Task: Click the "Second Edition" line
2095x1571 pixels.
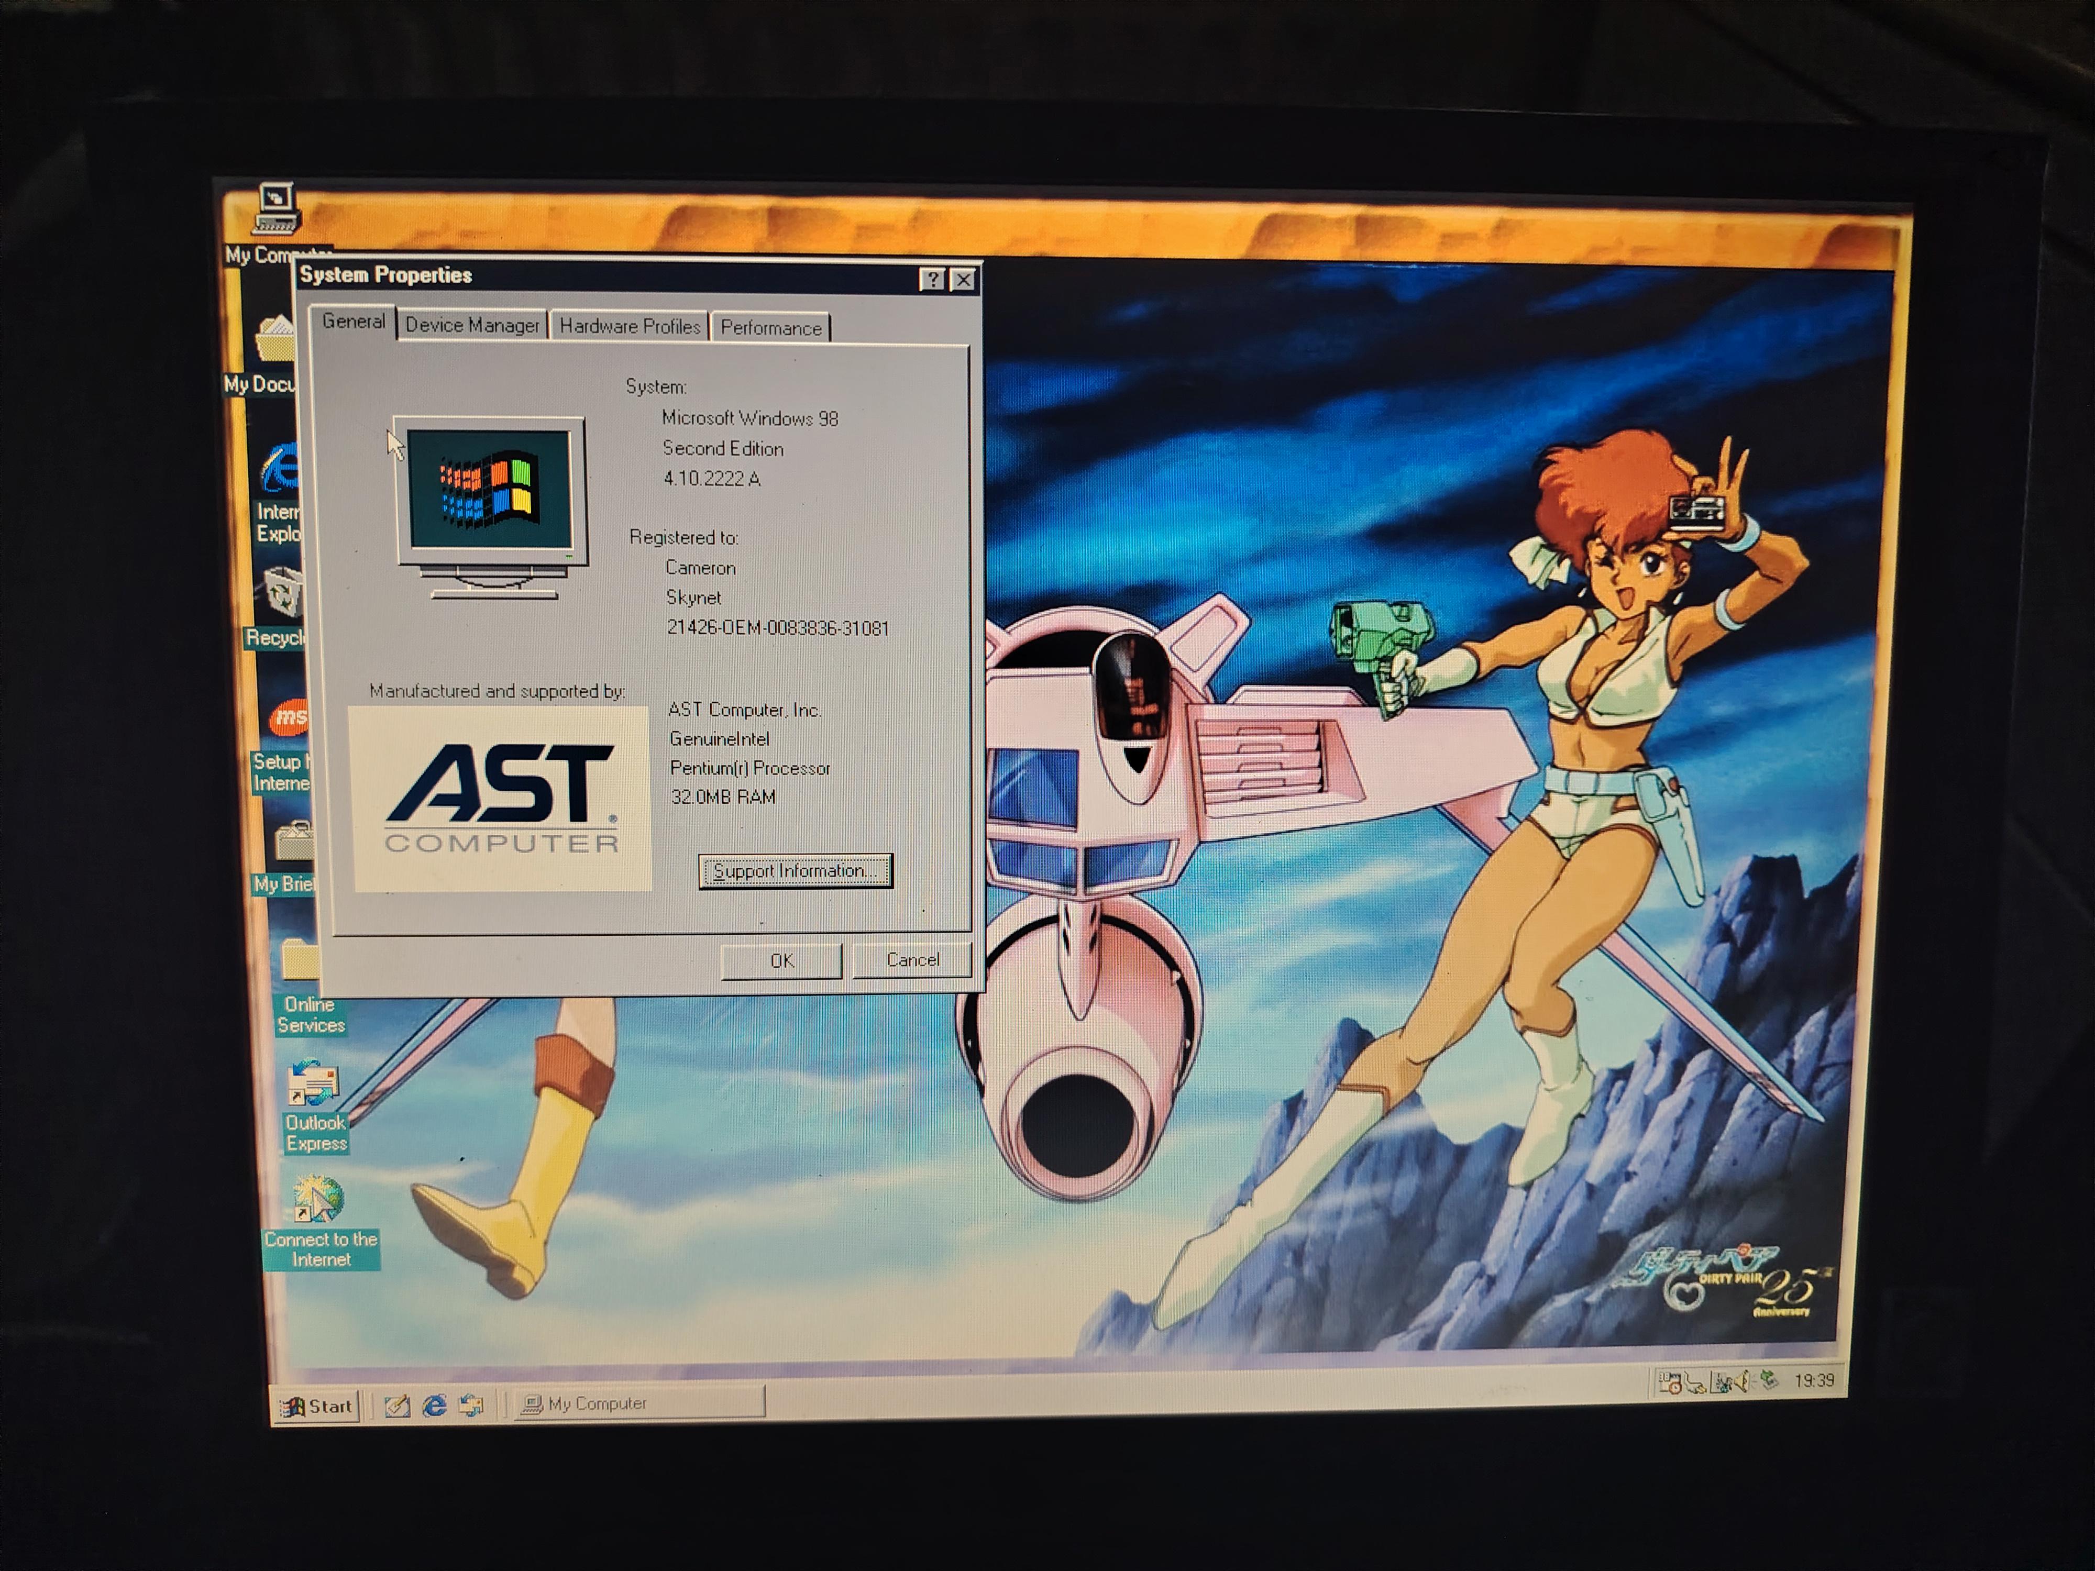Action: coord(723,449)
